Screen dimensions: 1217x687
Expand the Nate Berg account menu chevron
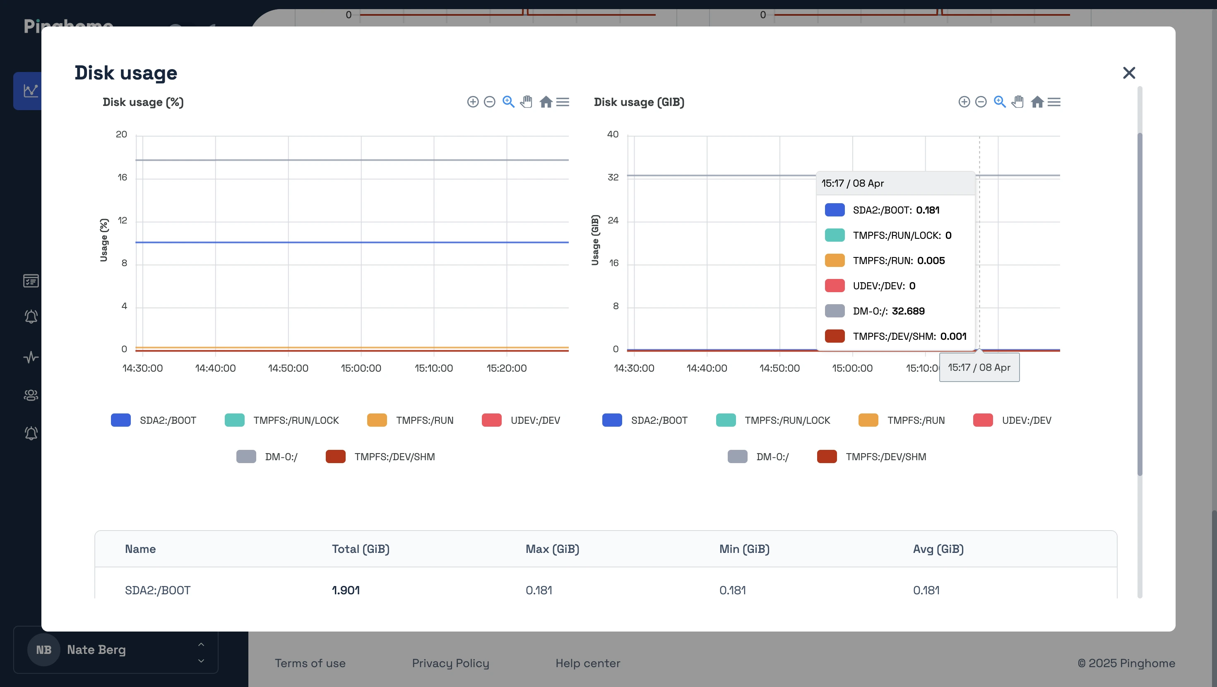tap(201, 661)
